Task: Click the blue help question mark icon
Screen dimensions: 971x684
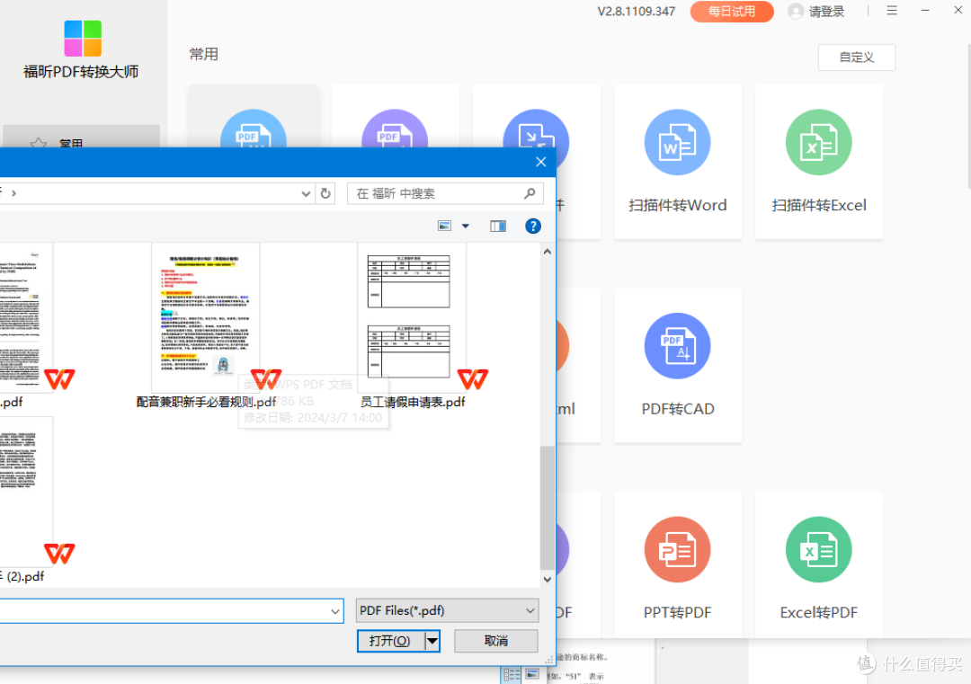Action: [x=532, y=226]
